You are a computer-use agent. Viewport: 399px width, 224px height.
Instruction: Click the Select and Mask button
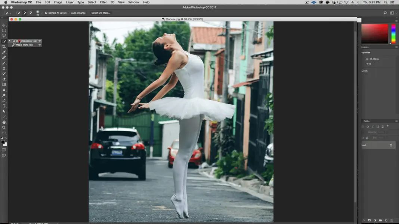click(x=101, y=13)
